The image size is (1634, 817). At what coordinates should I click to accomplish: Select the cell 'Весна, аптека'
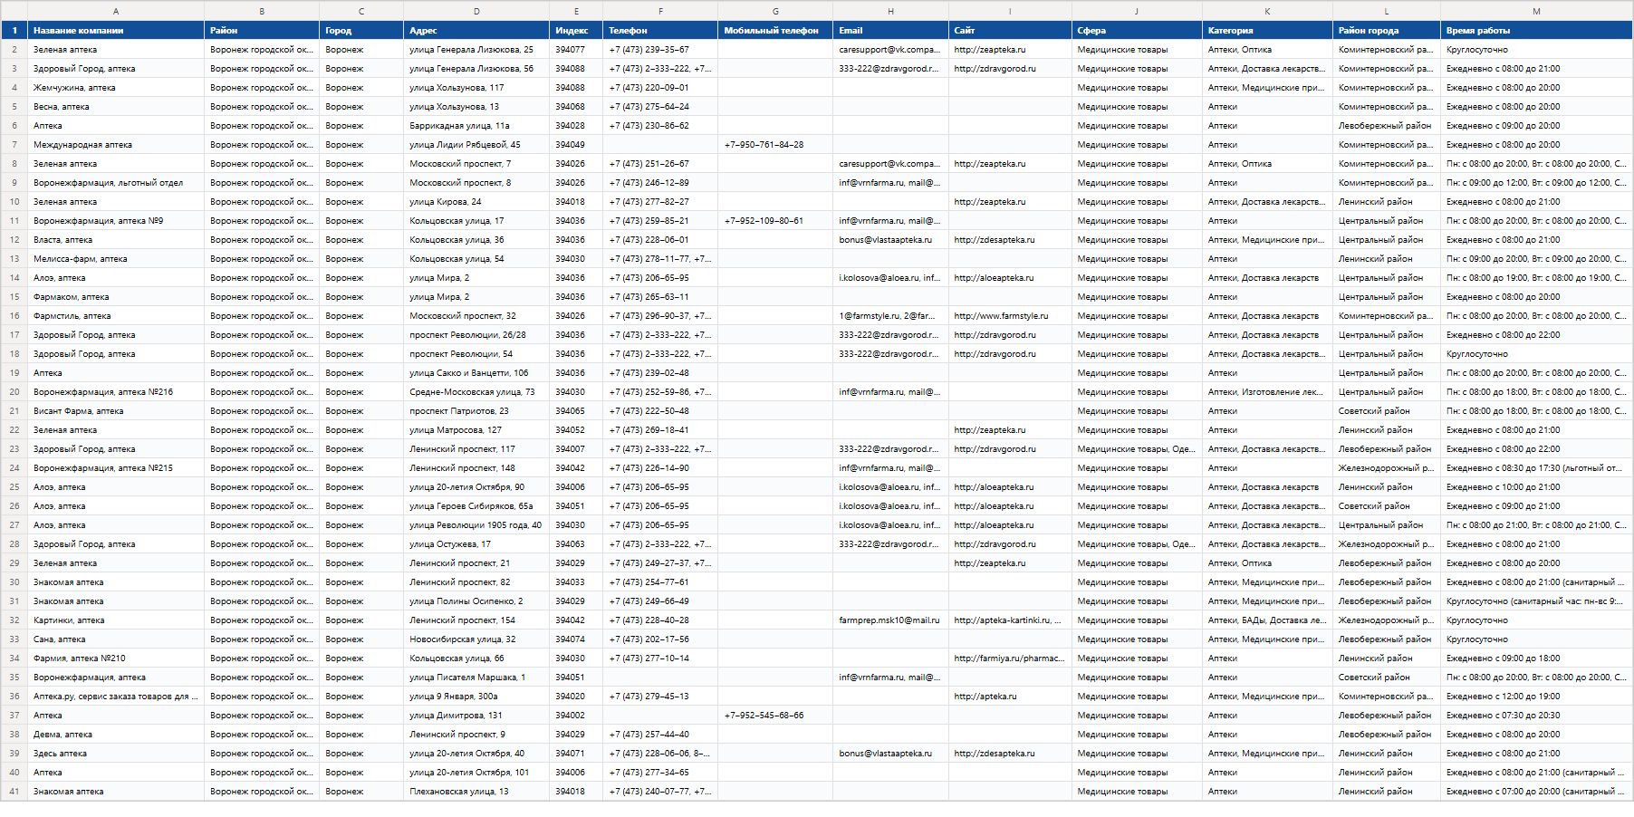coord(116,107)
